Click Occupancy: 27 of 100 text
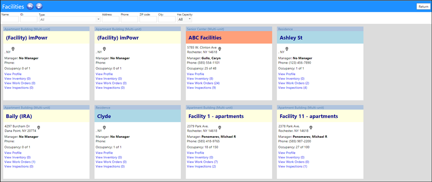 (294, 147)
